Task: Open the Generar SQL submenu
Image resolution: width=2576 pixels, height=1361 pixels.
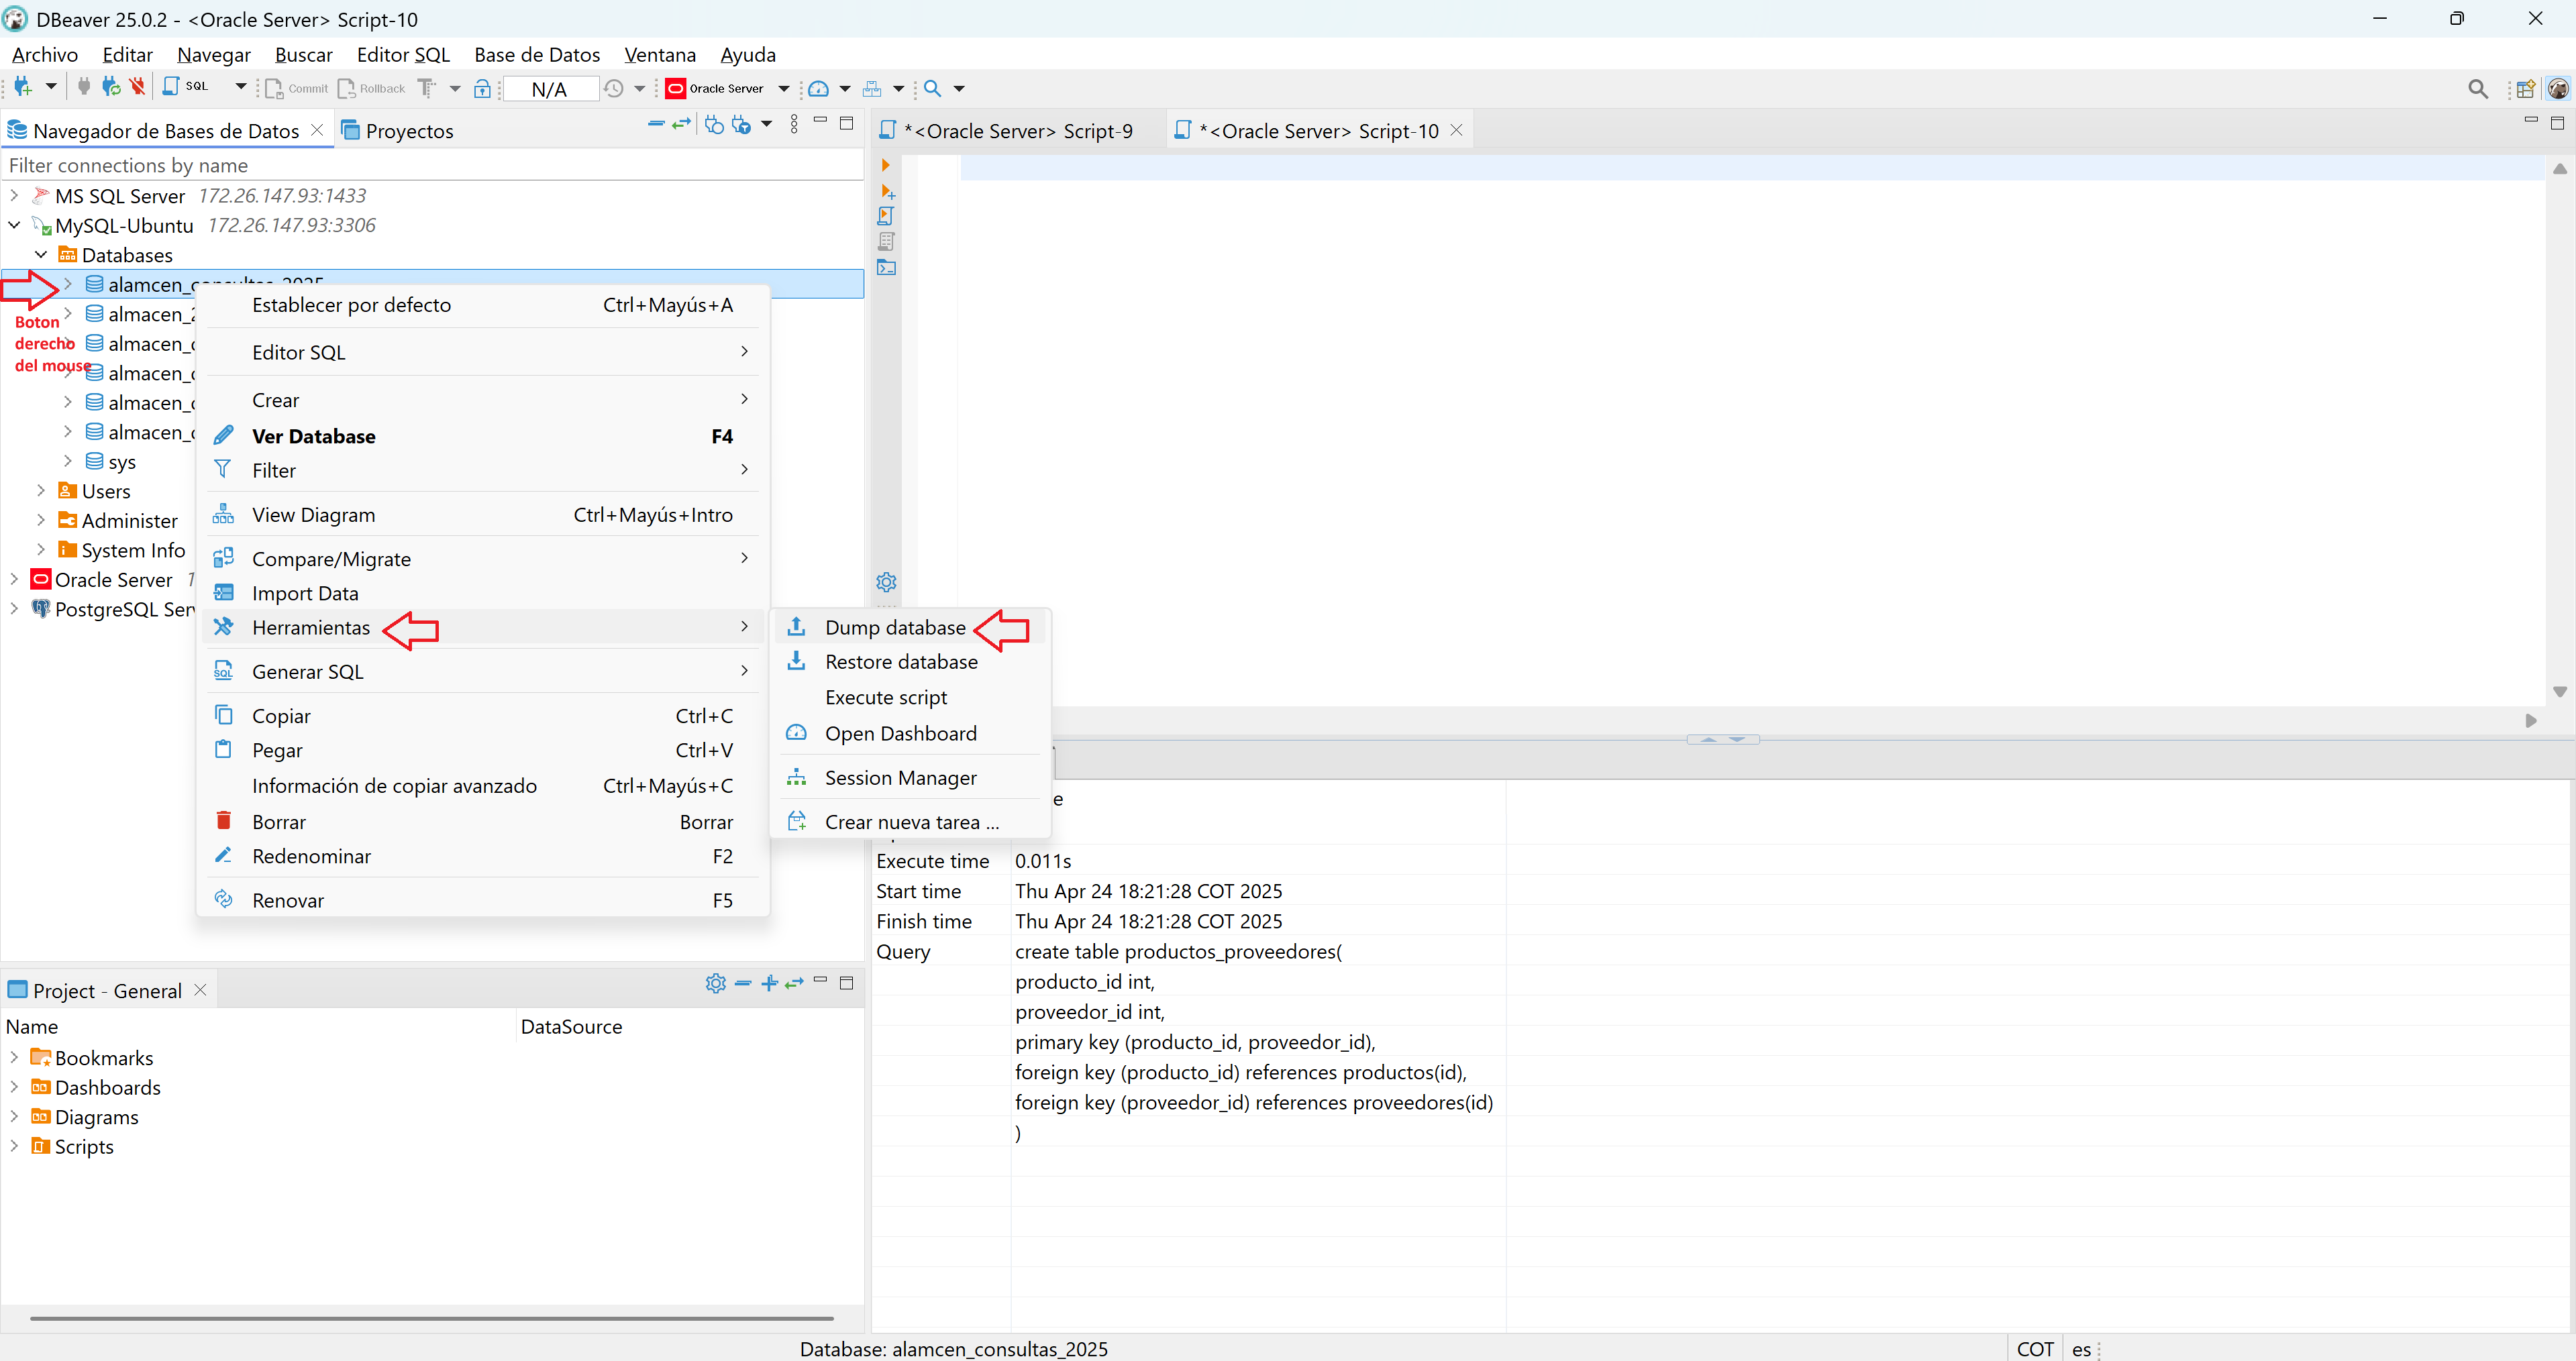Action: (483, 672)
